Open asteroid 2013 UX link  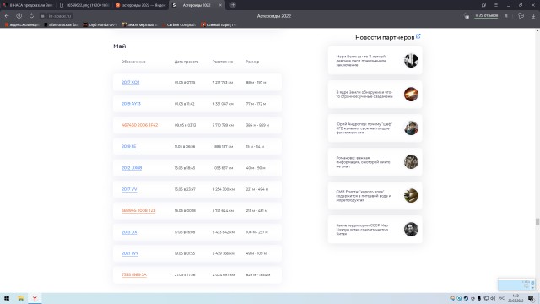tap(129, 232)
